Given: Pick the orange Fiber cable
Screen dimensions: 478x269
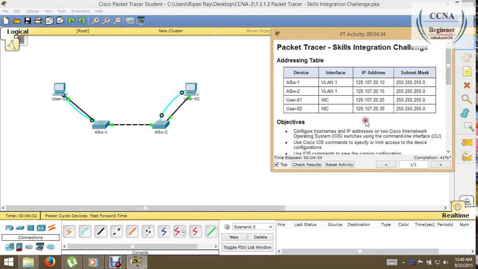Looking at the screenshot, I should [132, 232].
